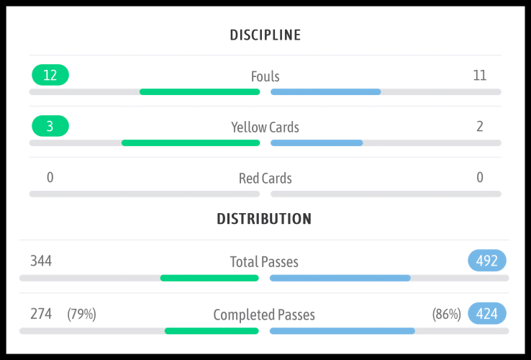Click the 86% completed passes percentage
The height and width of the screenshot is (360, 531).
click(x=446, y=315)
